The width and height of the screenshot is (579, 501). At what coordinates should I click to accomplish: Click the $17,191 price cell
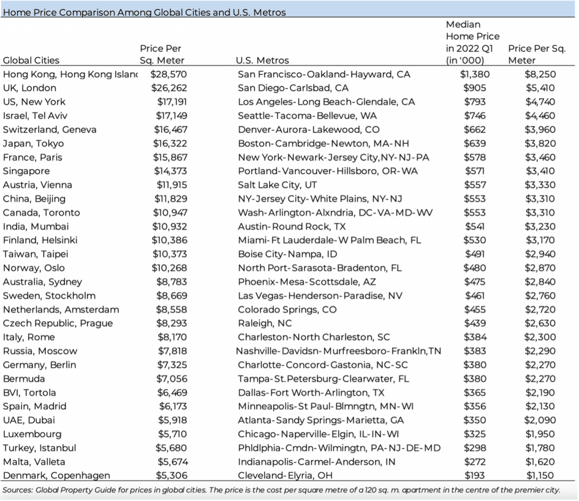click(x=172, y=102)
